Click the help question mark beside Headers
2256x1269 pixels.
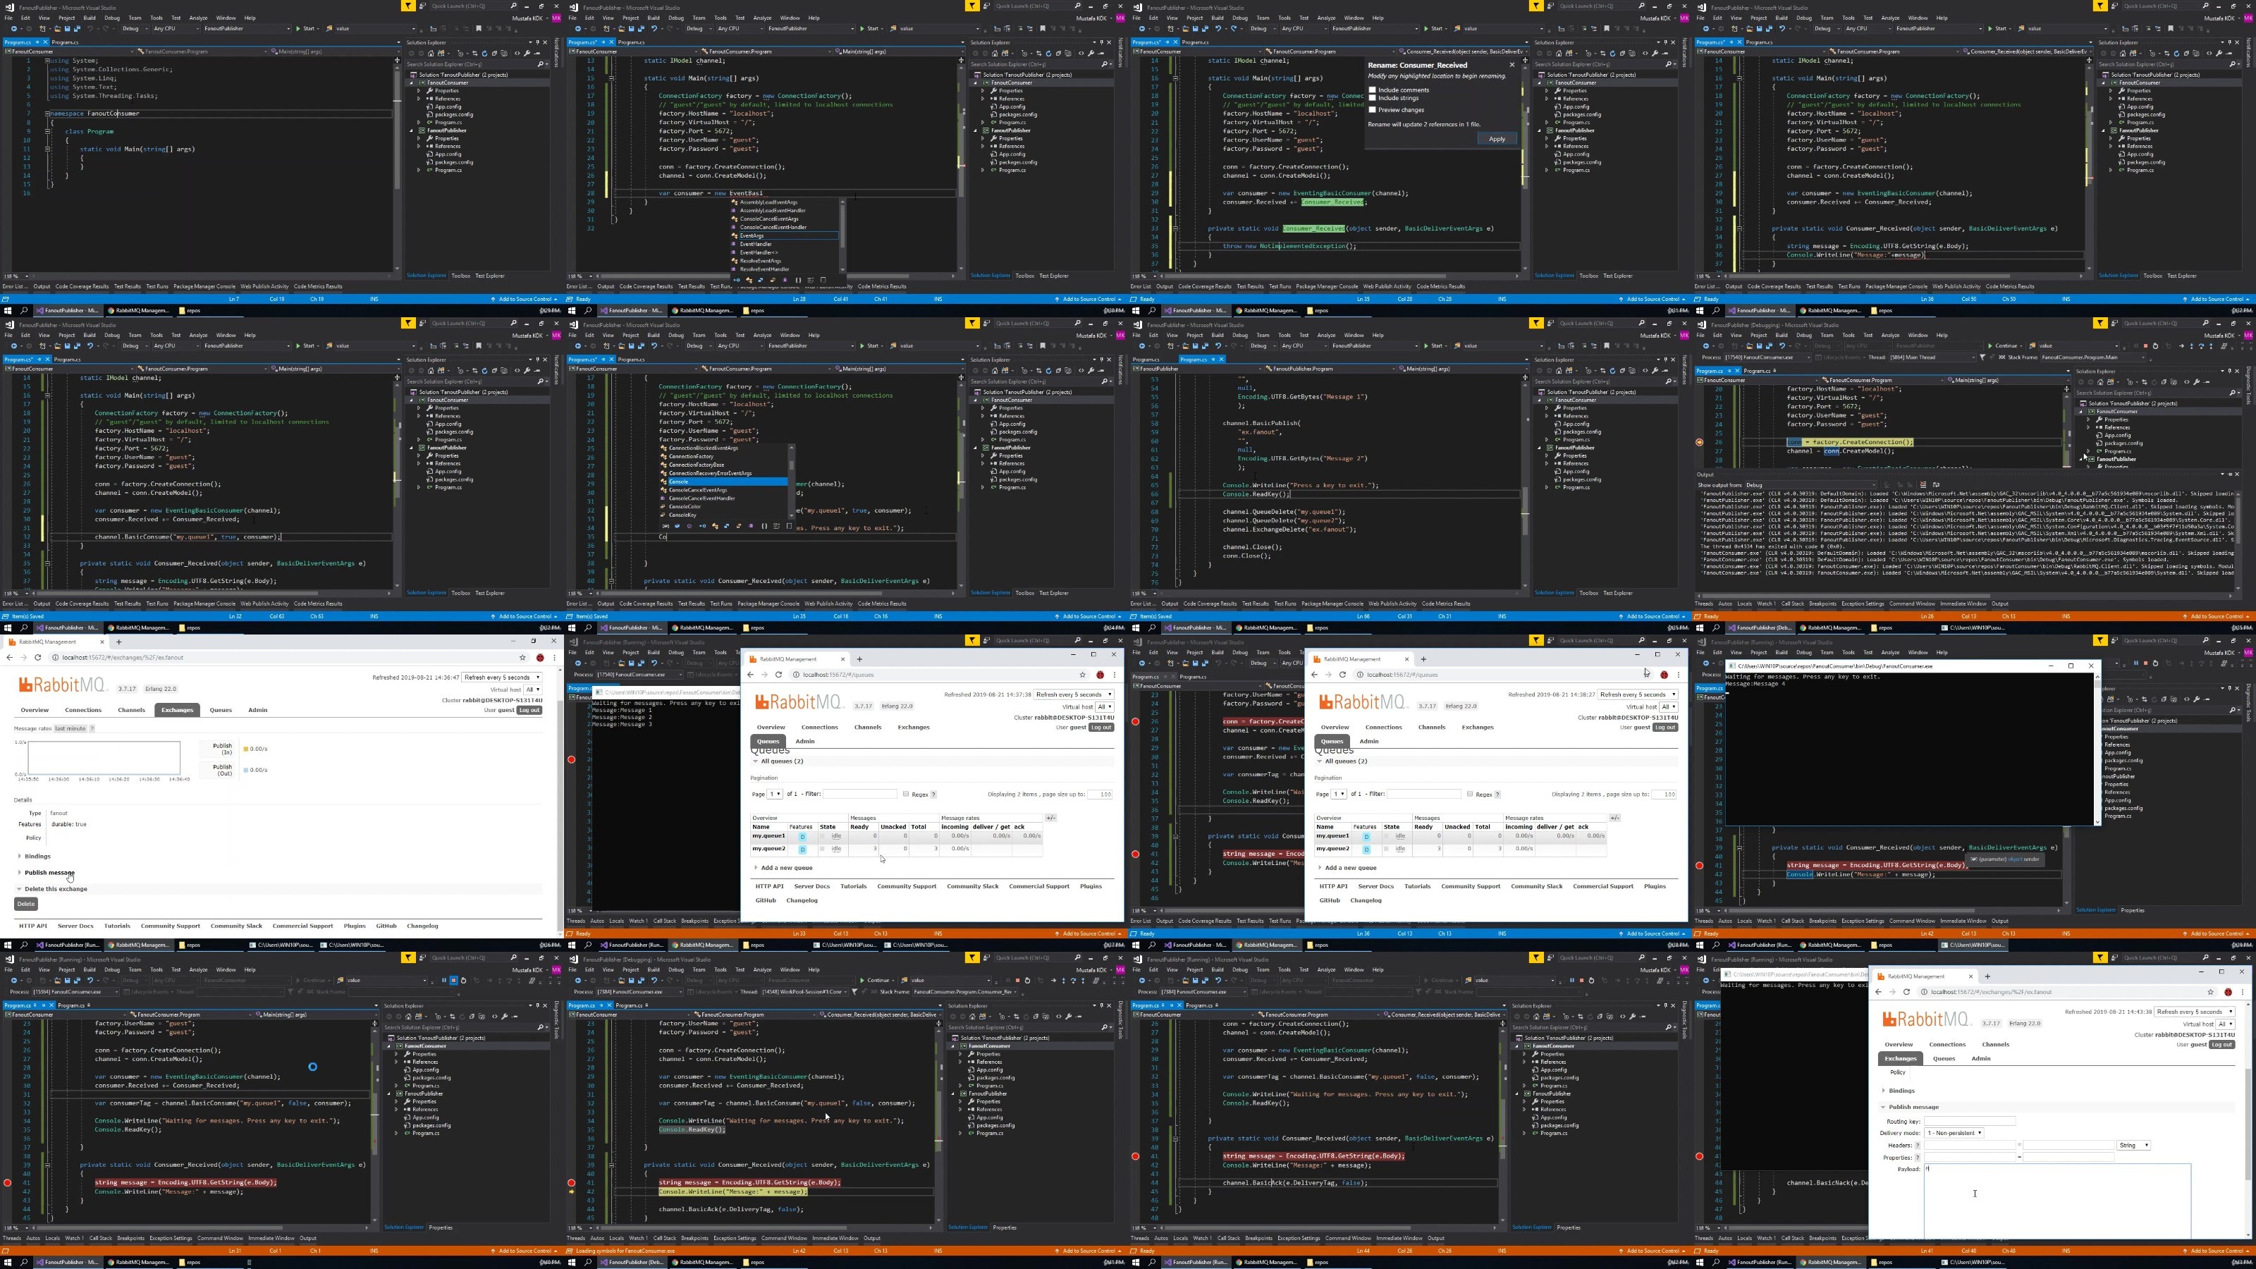pyautogui.click(x=1918, y=1146)
